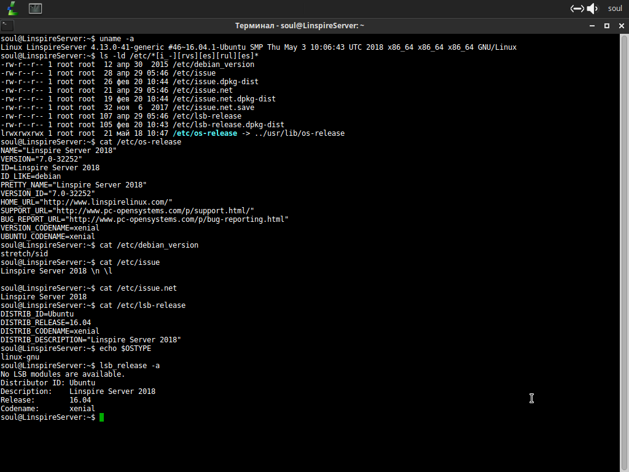Click the PRETTY_NAME line
The image size is (629, 472).
[x=74, y=185]
